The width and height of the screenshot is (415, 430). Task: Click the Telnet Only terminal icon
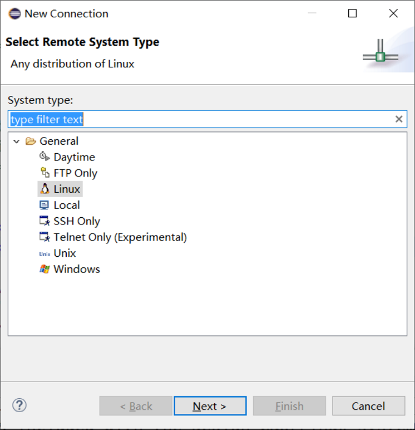coord(45,237)
